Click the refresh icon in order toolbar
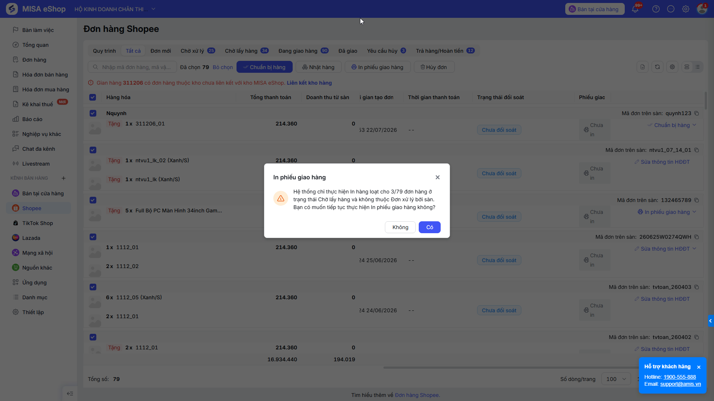The height and width of the screenshot is (401, 714). click(x=657, y=67)
